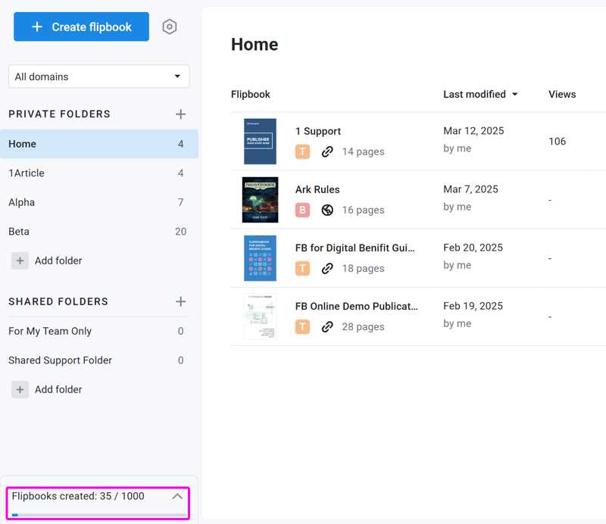Open the All domains dropdown
The height and width of the screenshot is (524, 606).
(x=99, y=76)
